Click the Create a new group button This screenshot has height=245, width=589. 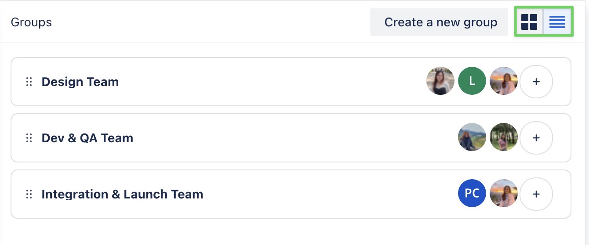[x=440, y=22]
